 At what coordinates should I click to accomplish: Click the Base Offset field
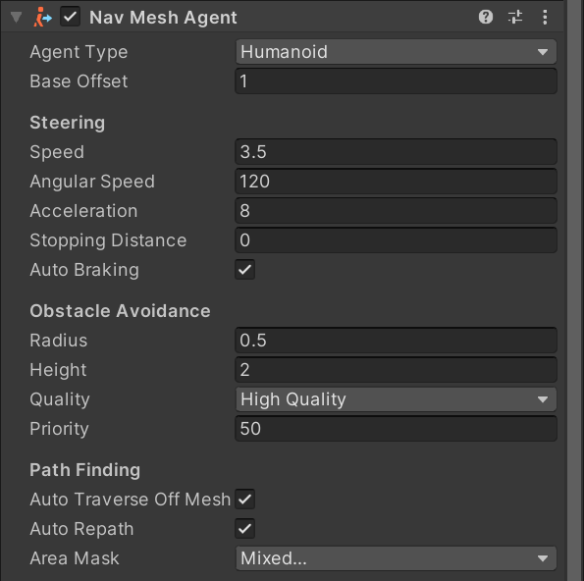click(396, 81)
